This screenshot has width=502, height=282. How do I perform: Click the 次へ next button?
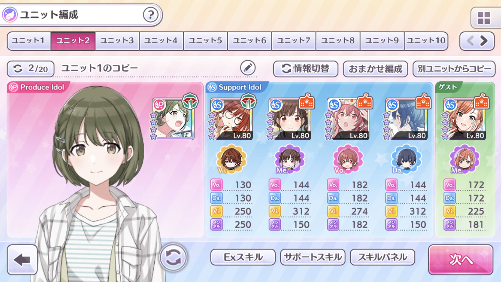(x=461, y=260)
